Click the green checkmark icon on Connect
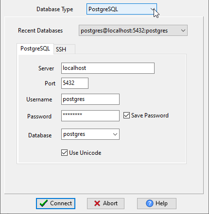Viewport: 209px width, 214px height. click(44, 203)
